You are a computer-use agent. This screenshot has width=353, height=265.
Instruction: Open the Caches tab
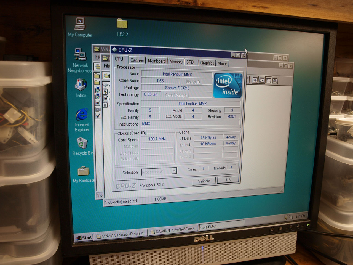[137, 60]
